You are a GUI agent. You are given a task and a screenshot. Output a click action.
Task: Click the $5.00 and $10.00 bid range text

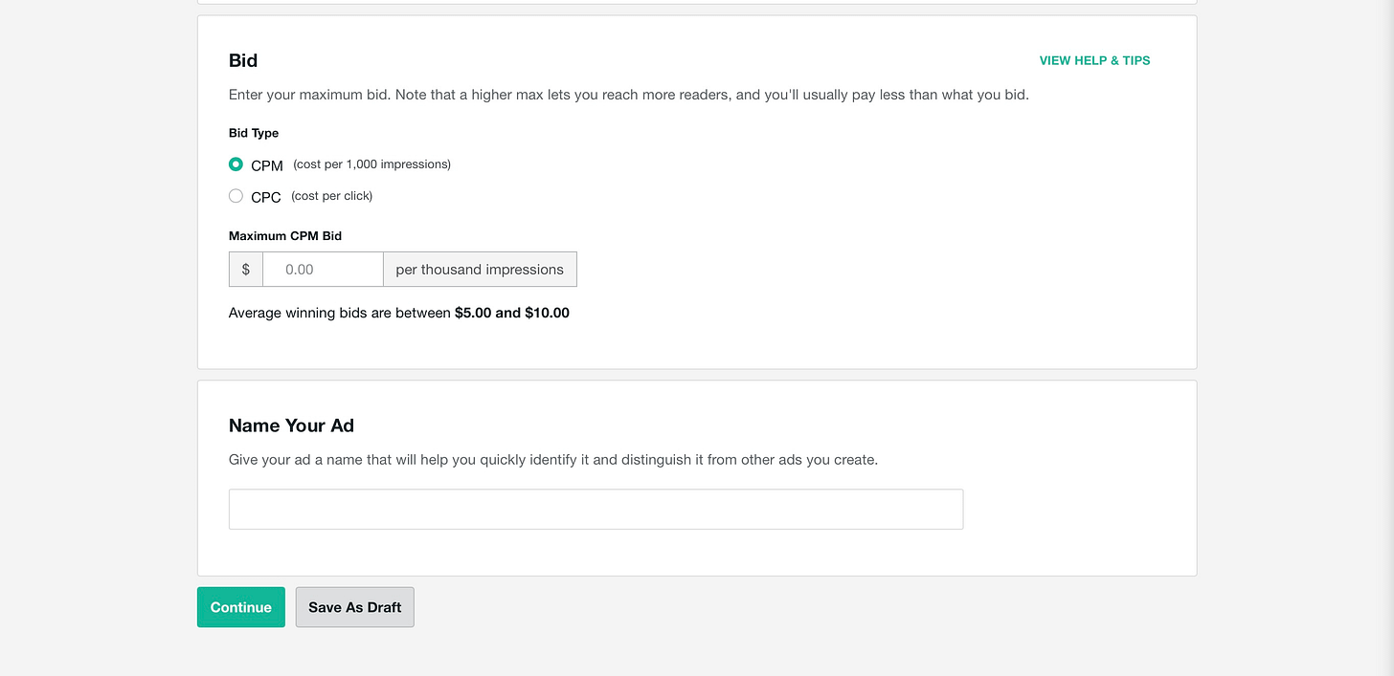coord(512,313)
